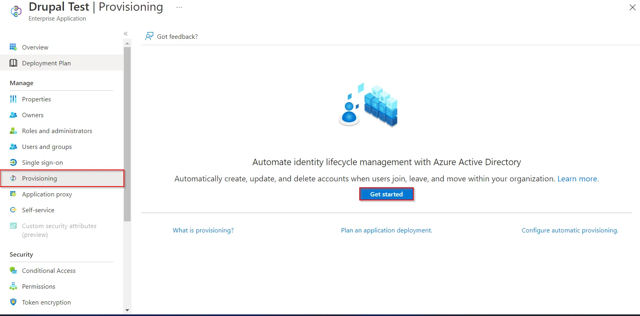640x316 pixels.
Task: Click the Overview grid icon
Action: point(13,47)
